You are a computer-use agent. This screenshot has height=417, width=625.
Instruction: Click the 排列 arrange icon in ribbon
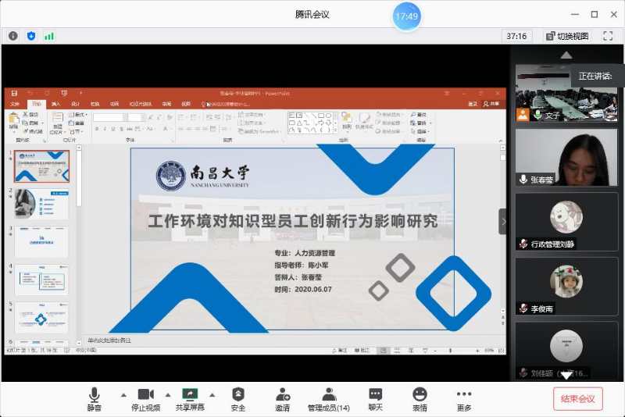347,121
